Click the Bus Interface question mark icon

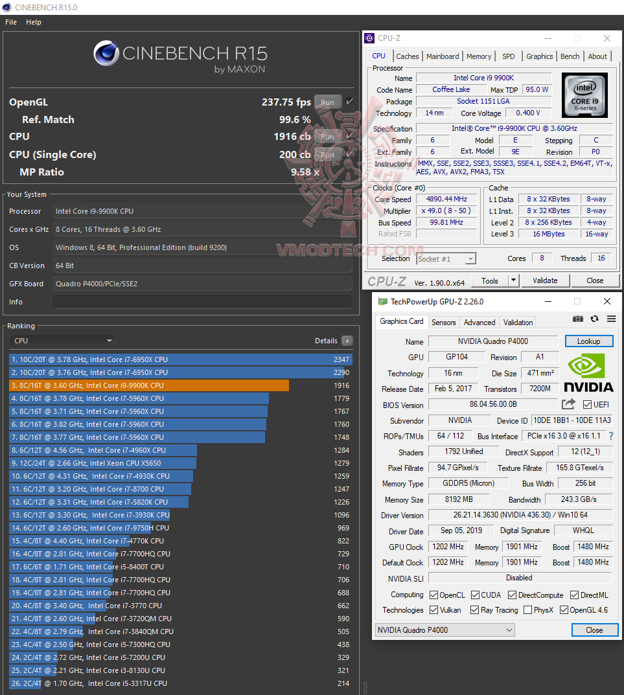coord(611,436)
